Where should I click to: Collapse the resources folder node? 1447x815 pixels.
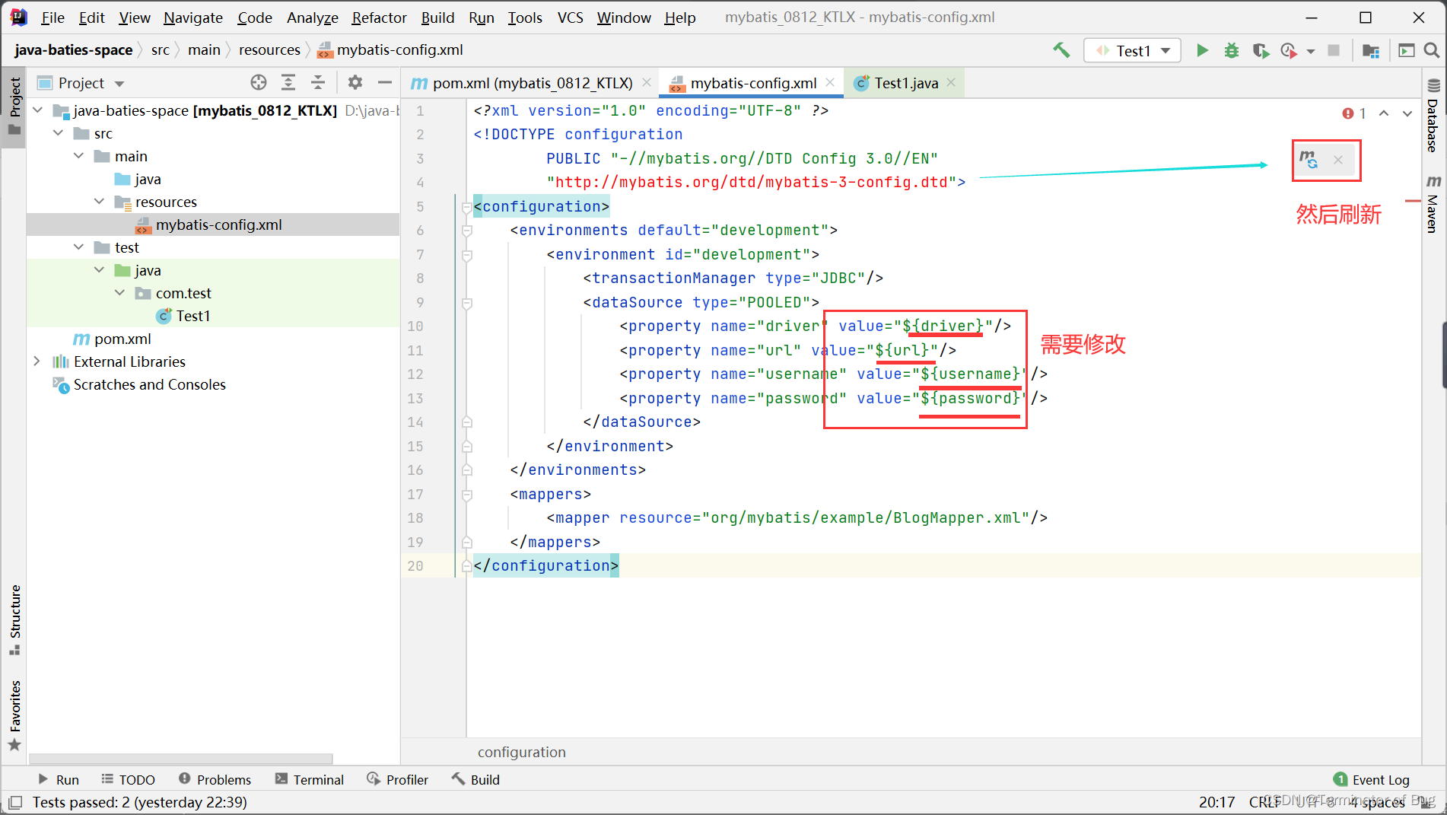point(99,202)
